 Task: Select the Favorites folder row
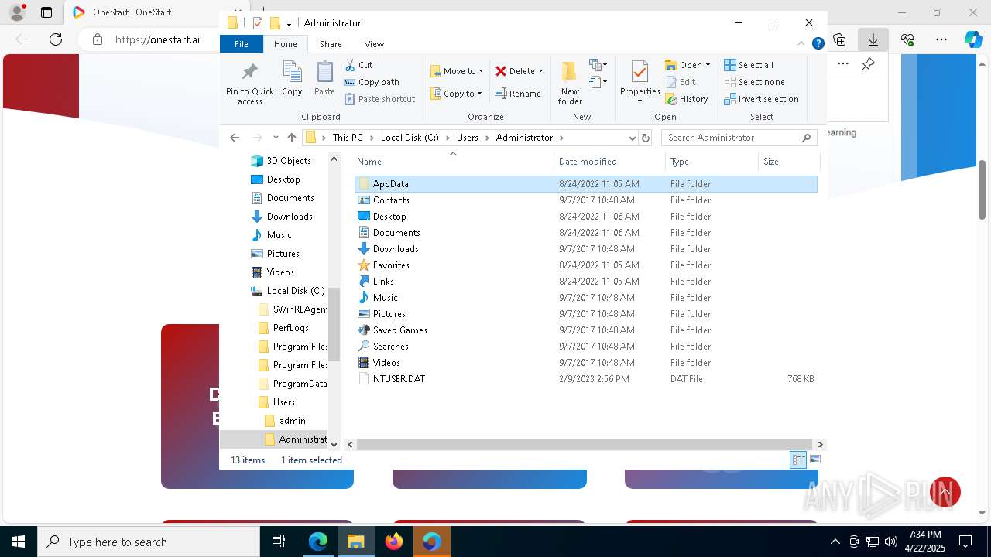585,265
